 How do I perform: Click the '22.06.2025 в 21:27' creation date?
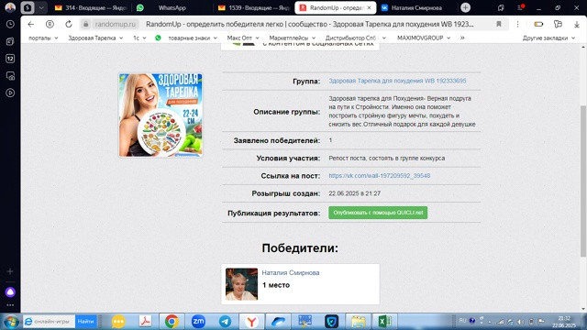[355, 193]
